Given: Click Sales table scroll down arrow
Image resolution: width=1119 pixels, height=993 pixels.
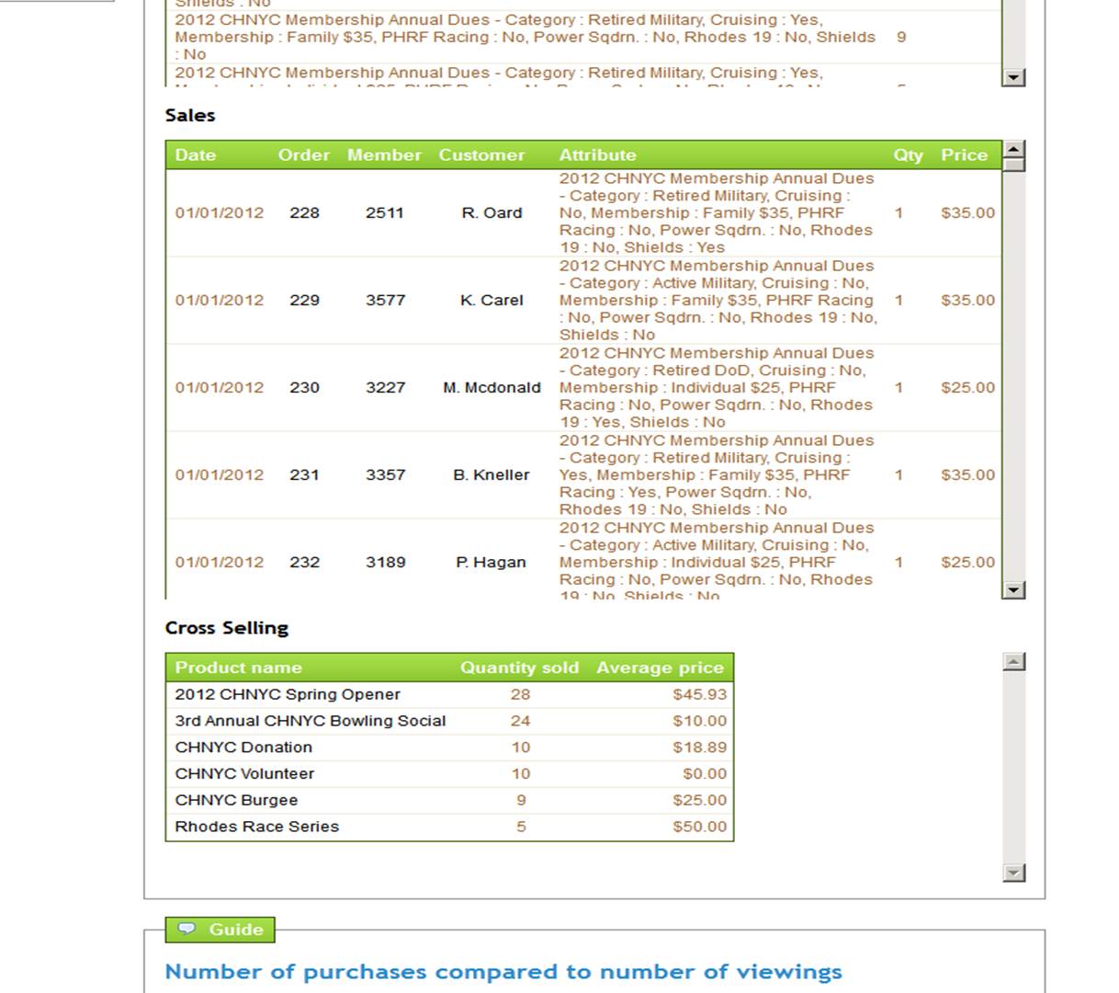Looking at the screenshot, I should pyautogui.click(x=1013, y=590).
